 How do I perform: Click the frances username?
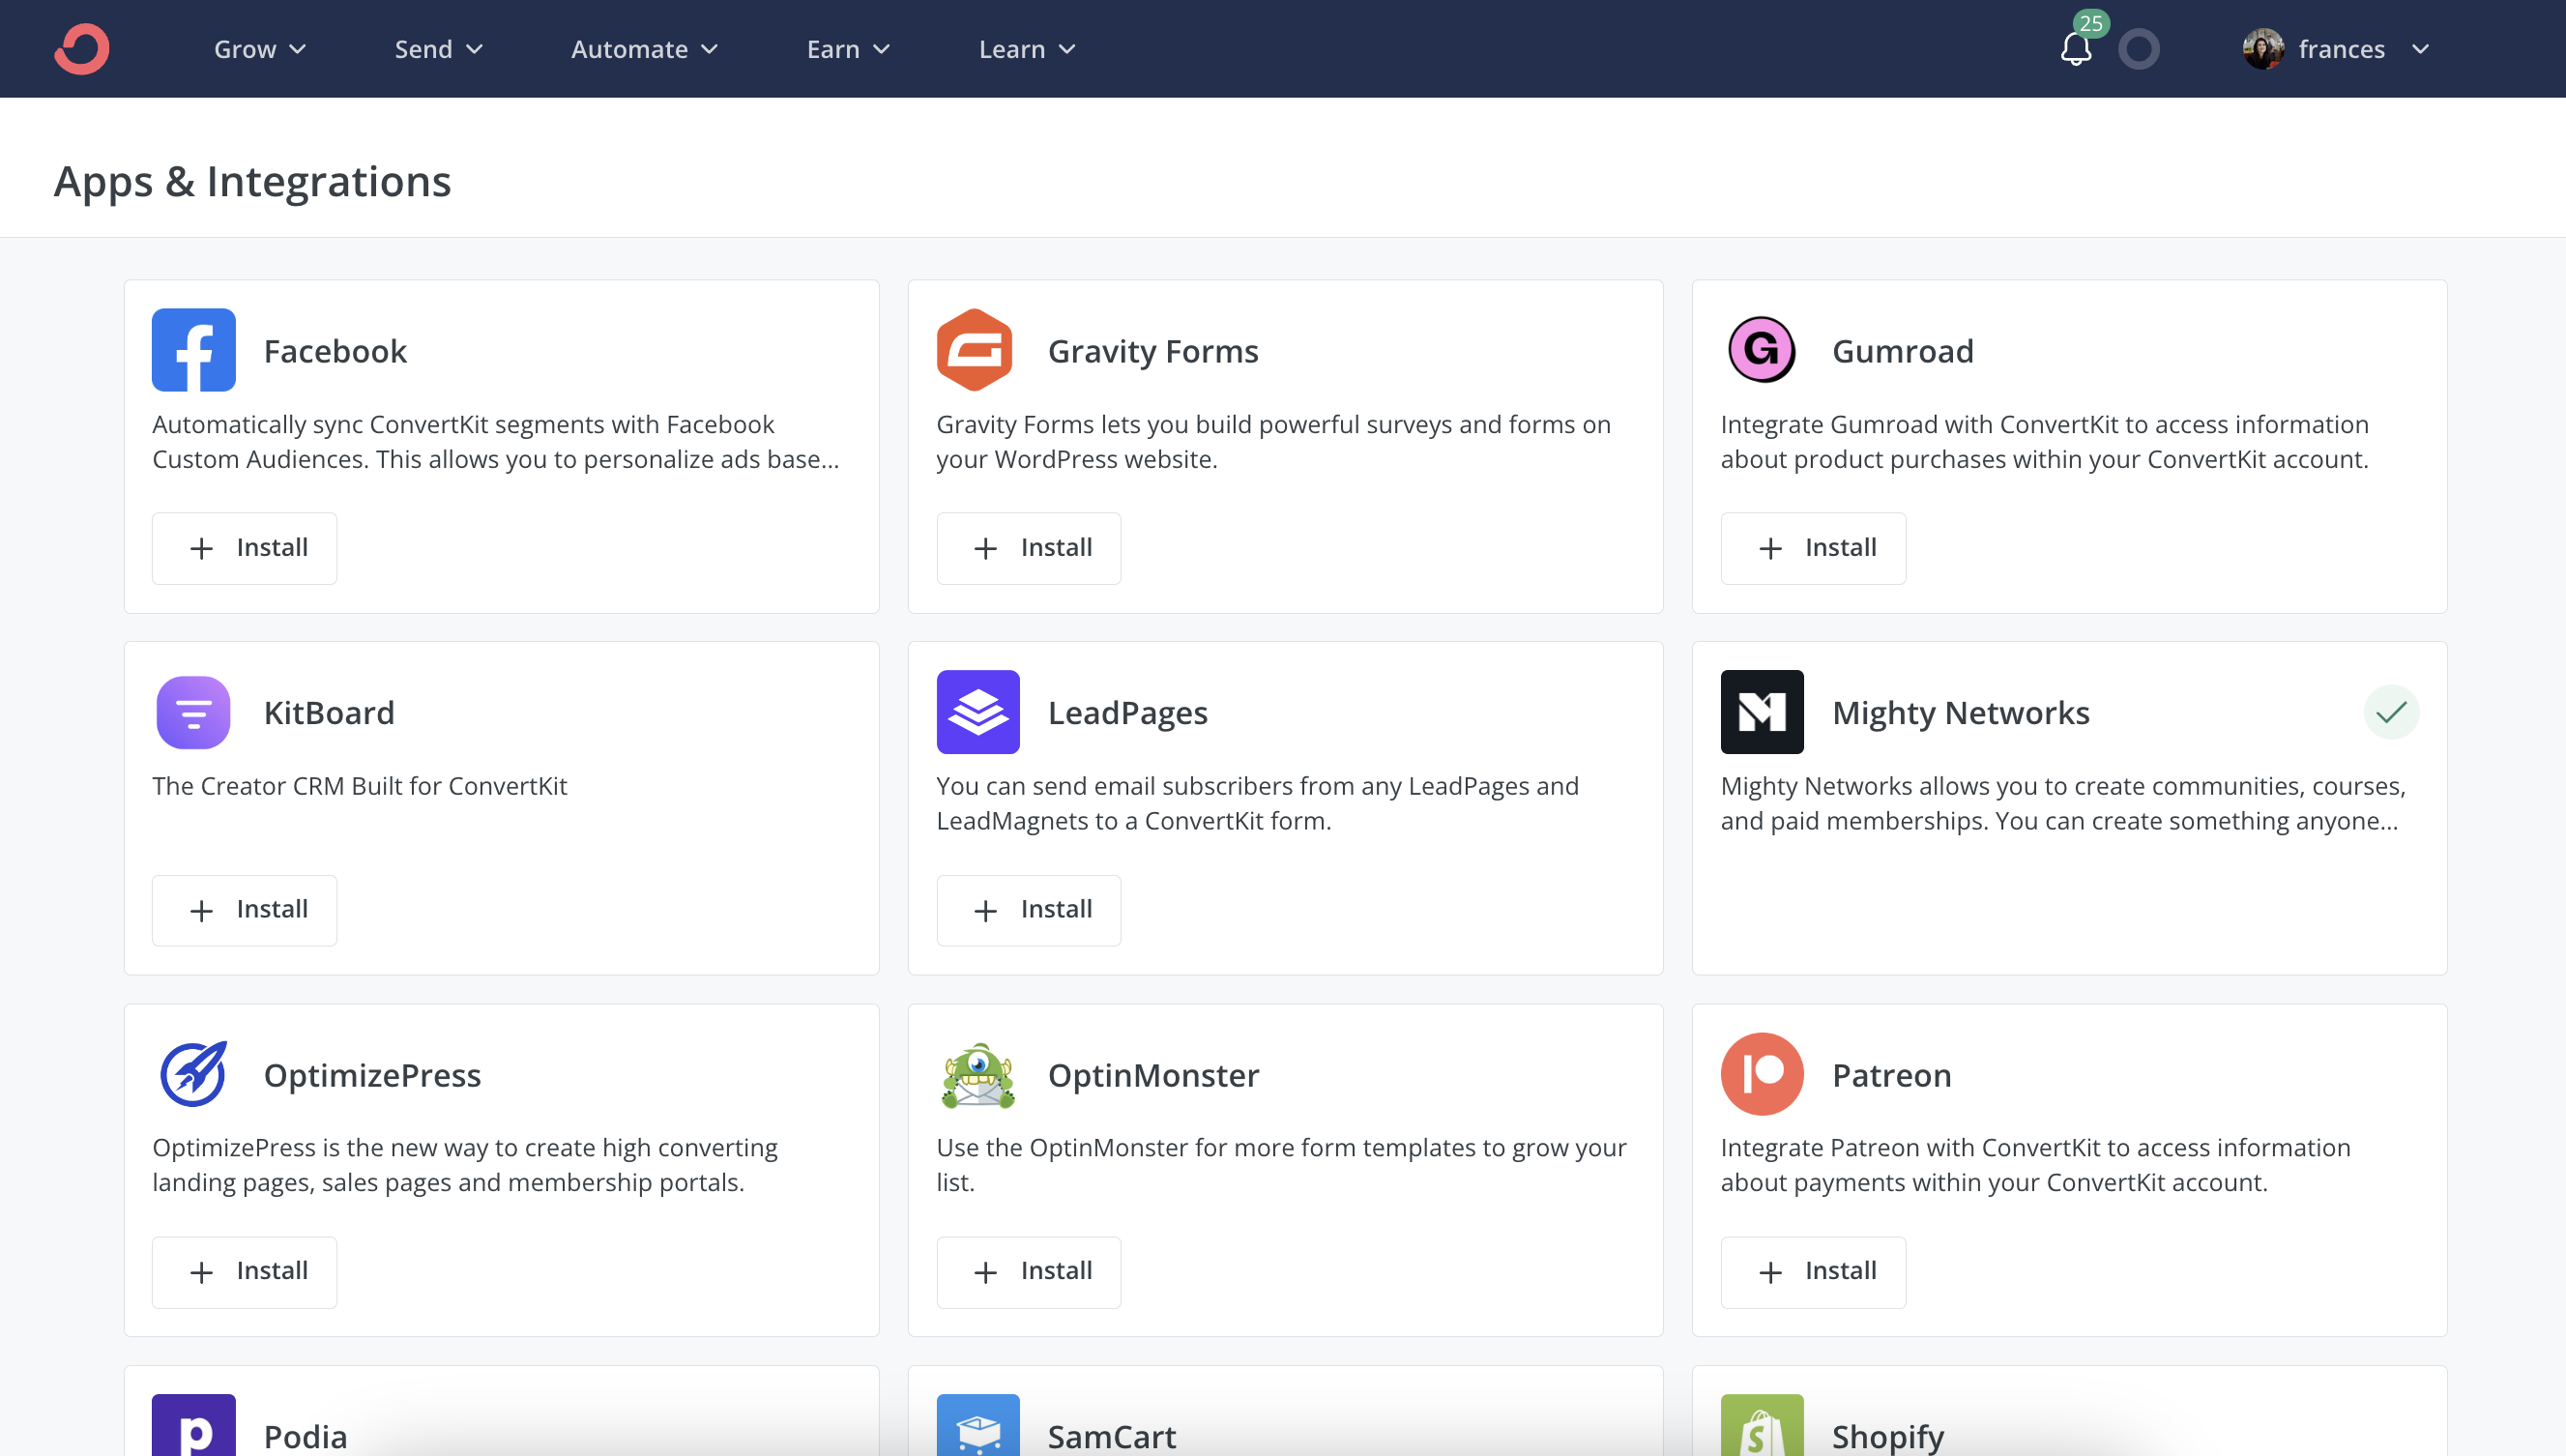click(2341, 49)
